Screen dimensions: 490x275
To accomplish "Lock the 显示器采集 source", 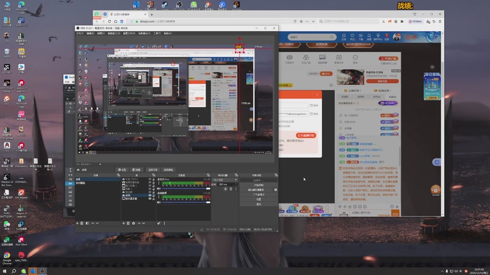I will click(x=154, y=199).
